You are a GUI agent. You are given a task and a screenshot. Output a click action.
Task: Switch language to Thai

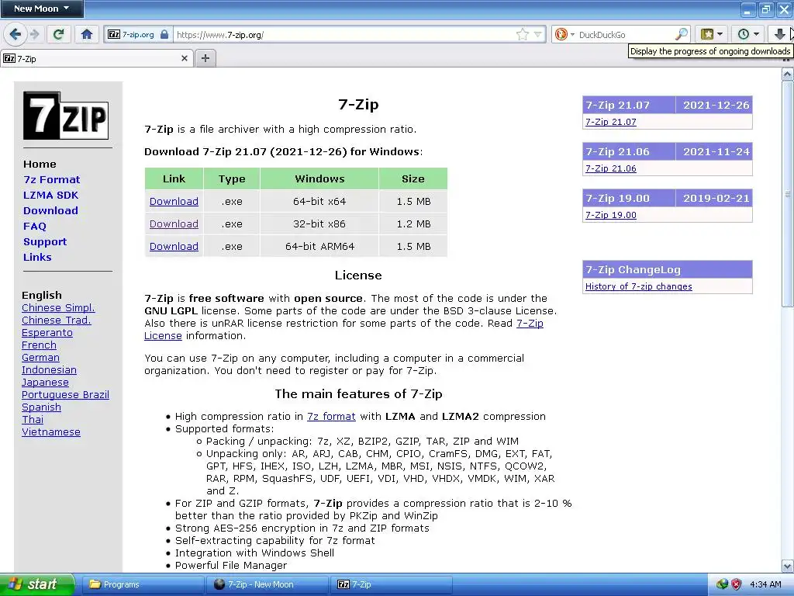(x=33, y=420)
